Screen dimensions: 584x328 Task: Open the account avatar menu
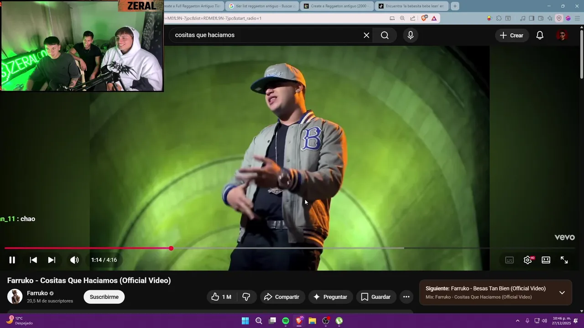click(562, 36)
